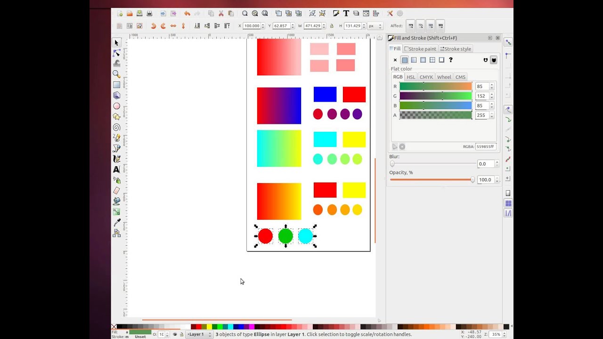
Task: Click the Print document icon
Action: point(149,14)
